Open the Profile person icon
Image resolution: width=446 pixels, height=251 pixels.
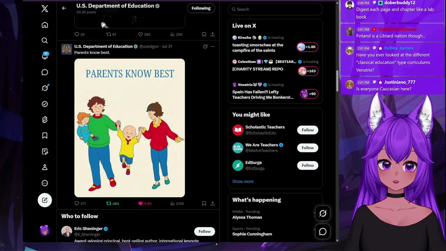coord(45,167)
